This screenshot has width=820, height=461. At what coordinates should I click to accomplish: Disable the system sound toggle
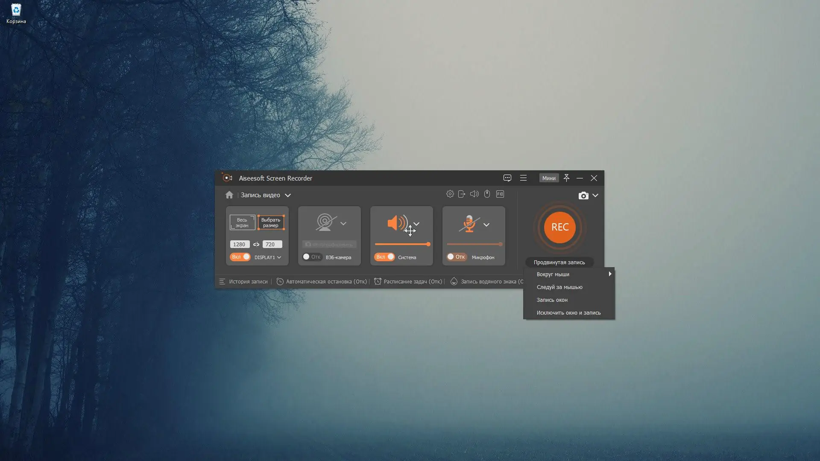[x=384, y=257]
